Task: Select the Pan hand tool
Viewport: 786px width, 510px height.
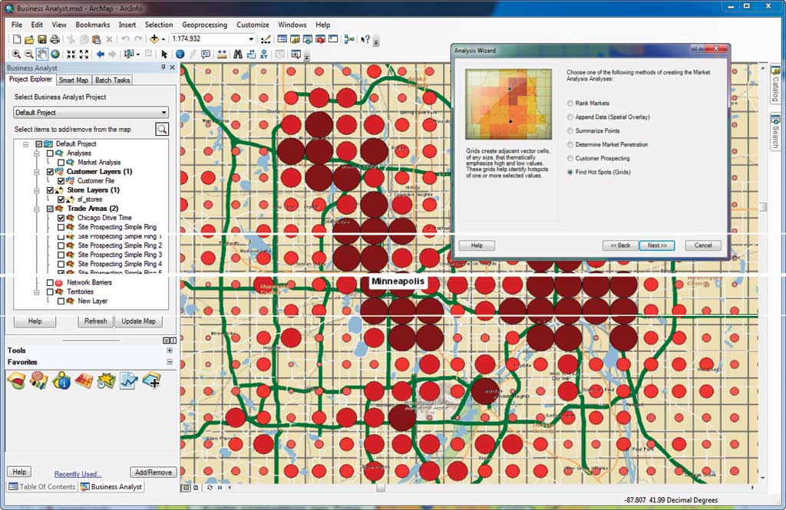Action: tap(42, 54)
